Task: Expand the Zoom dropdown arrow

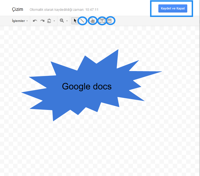Action: pos(67,21)
